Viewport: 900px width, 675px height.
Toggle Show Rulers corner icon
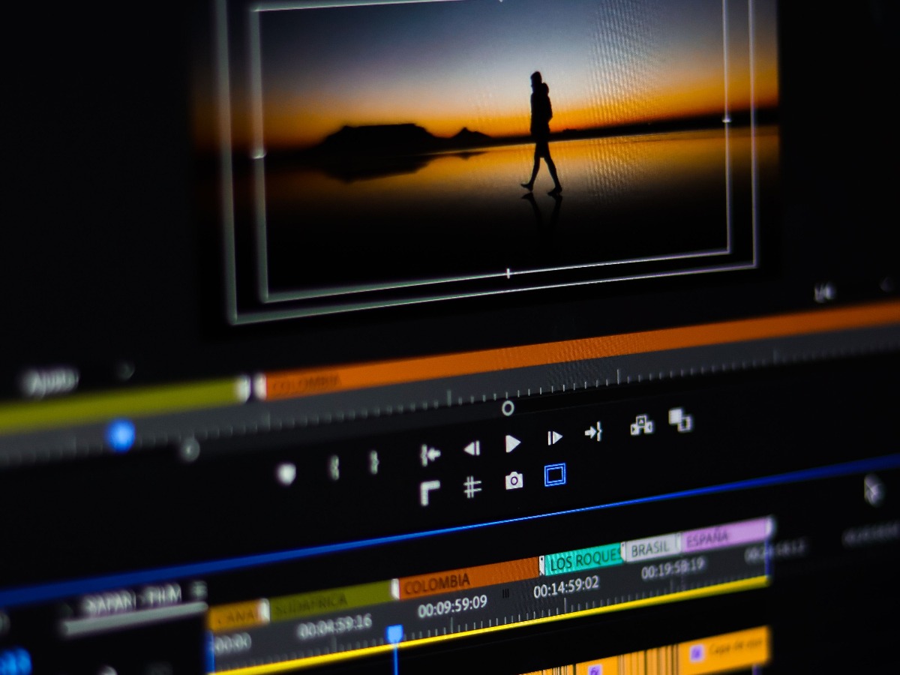pyautogui.click(x=430, y=493)
